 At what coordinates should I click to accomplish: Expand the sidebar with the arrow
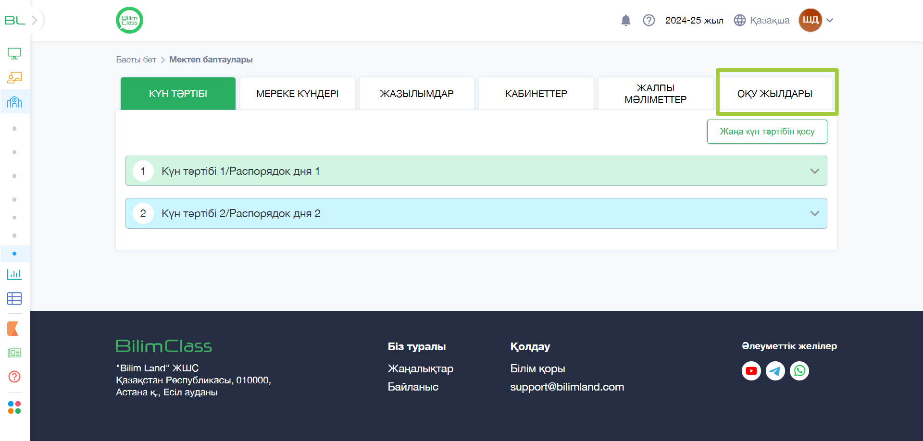pos(35,20)
